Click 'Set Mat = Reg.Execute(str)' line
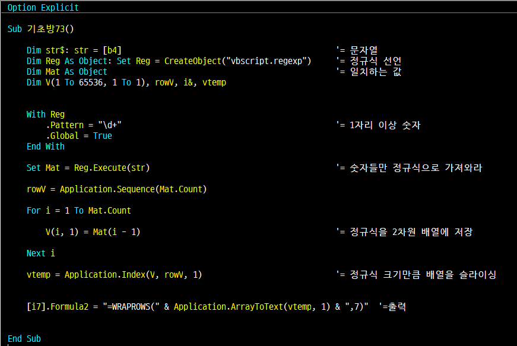517x346 pixels. (88, 168)
